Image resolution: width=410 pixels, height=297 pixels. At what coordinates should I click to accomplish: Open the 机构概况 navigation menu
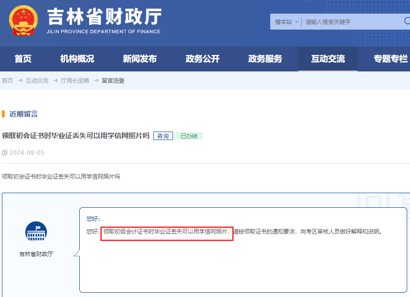pyautogui.click(x=77, y=59)
